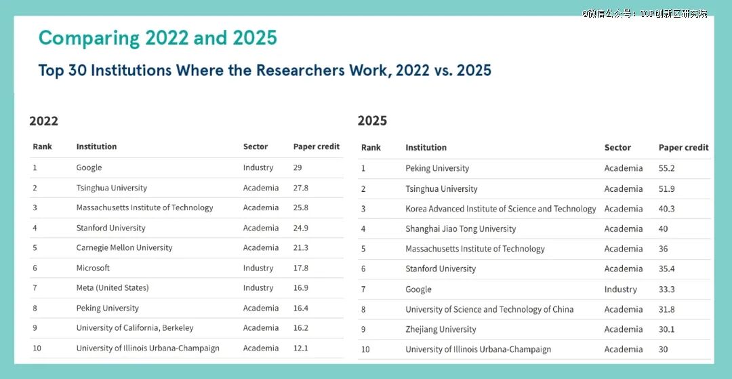Select the 'Microsoft' institution cell
Image resolution: width=732 pixels, height=379 pixels.
(x=93, y=268)
